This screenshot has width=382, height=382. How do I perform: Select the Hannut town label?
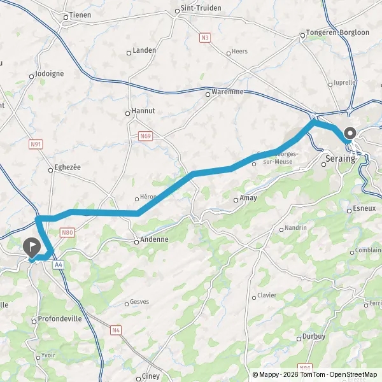[143, 111]
